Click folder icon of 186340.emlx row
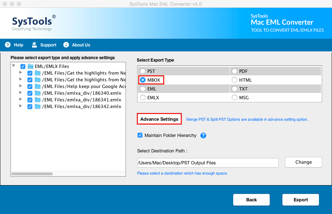Screen dimensions: 332x214 (x=38, y=93)
